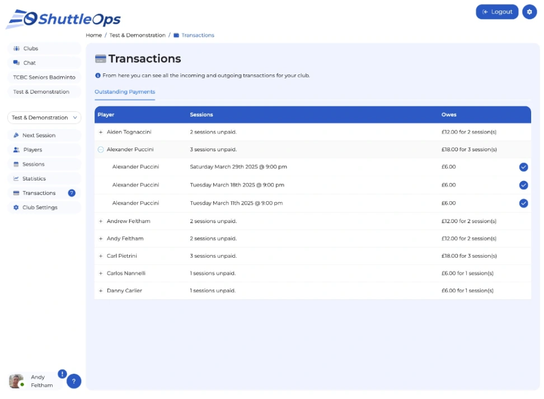Go to Statistics in the sidebar
The width and height of the screenshot is (544, 399).
coord(44,179)
